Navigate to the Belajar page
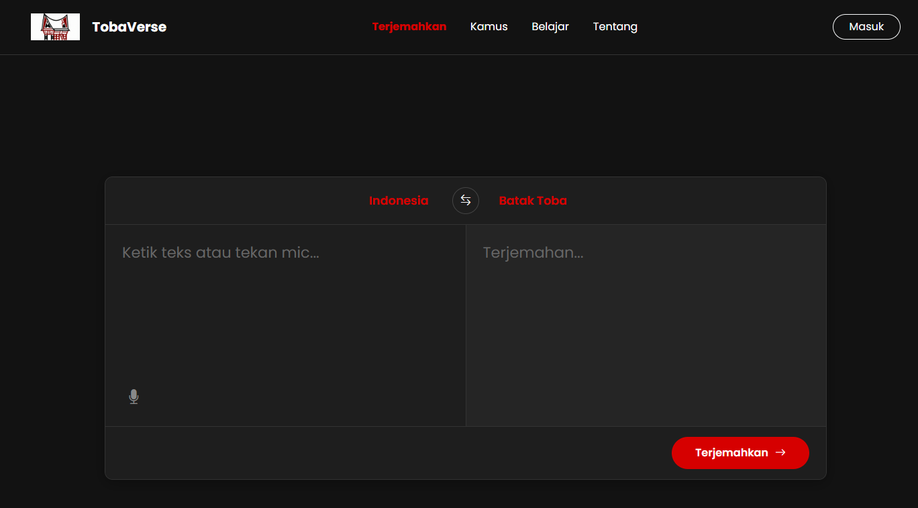 (x=550, y=26)
